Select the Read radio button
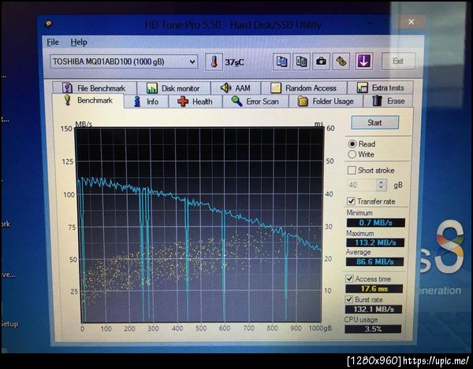The height and width of the screenshot is (369, 473). click(x=352, y=144)
